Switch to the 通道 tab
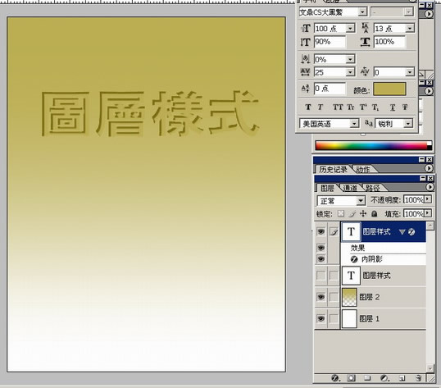 pos(350,188)
